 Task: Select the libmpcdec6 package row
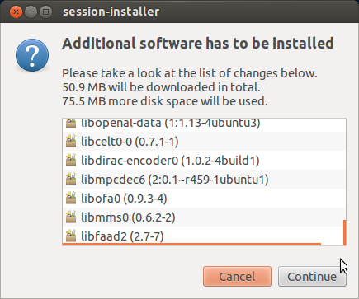[204, 180]
